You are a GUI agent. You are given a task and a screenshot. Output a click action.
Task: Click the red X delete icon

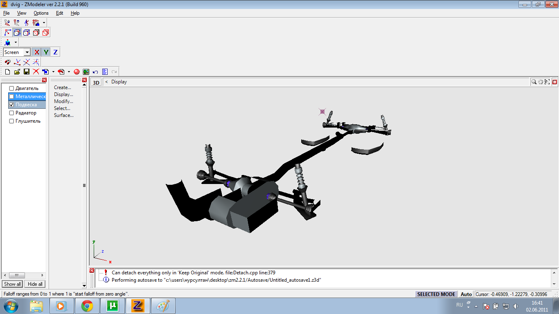pyautogui.click(x=36, y=72)
